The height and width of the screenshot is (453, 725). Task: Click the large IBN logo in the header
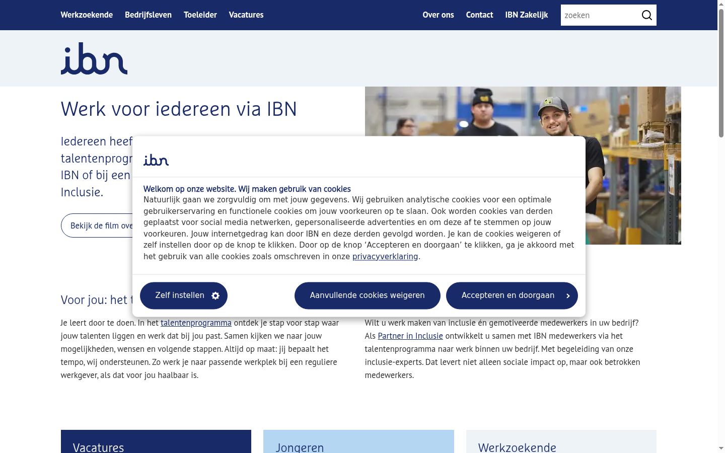pyautogui.click(x=94, y=58)
